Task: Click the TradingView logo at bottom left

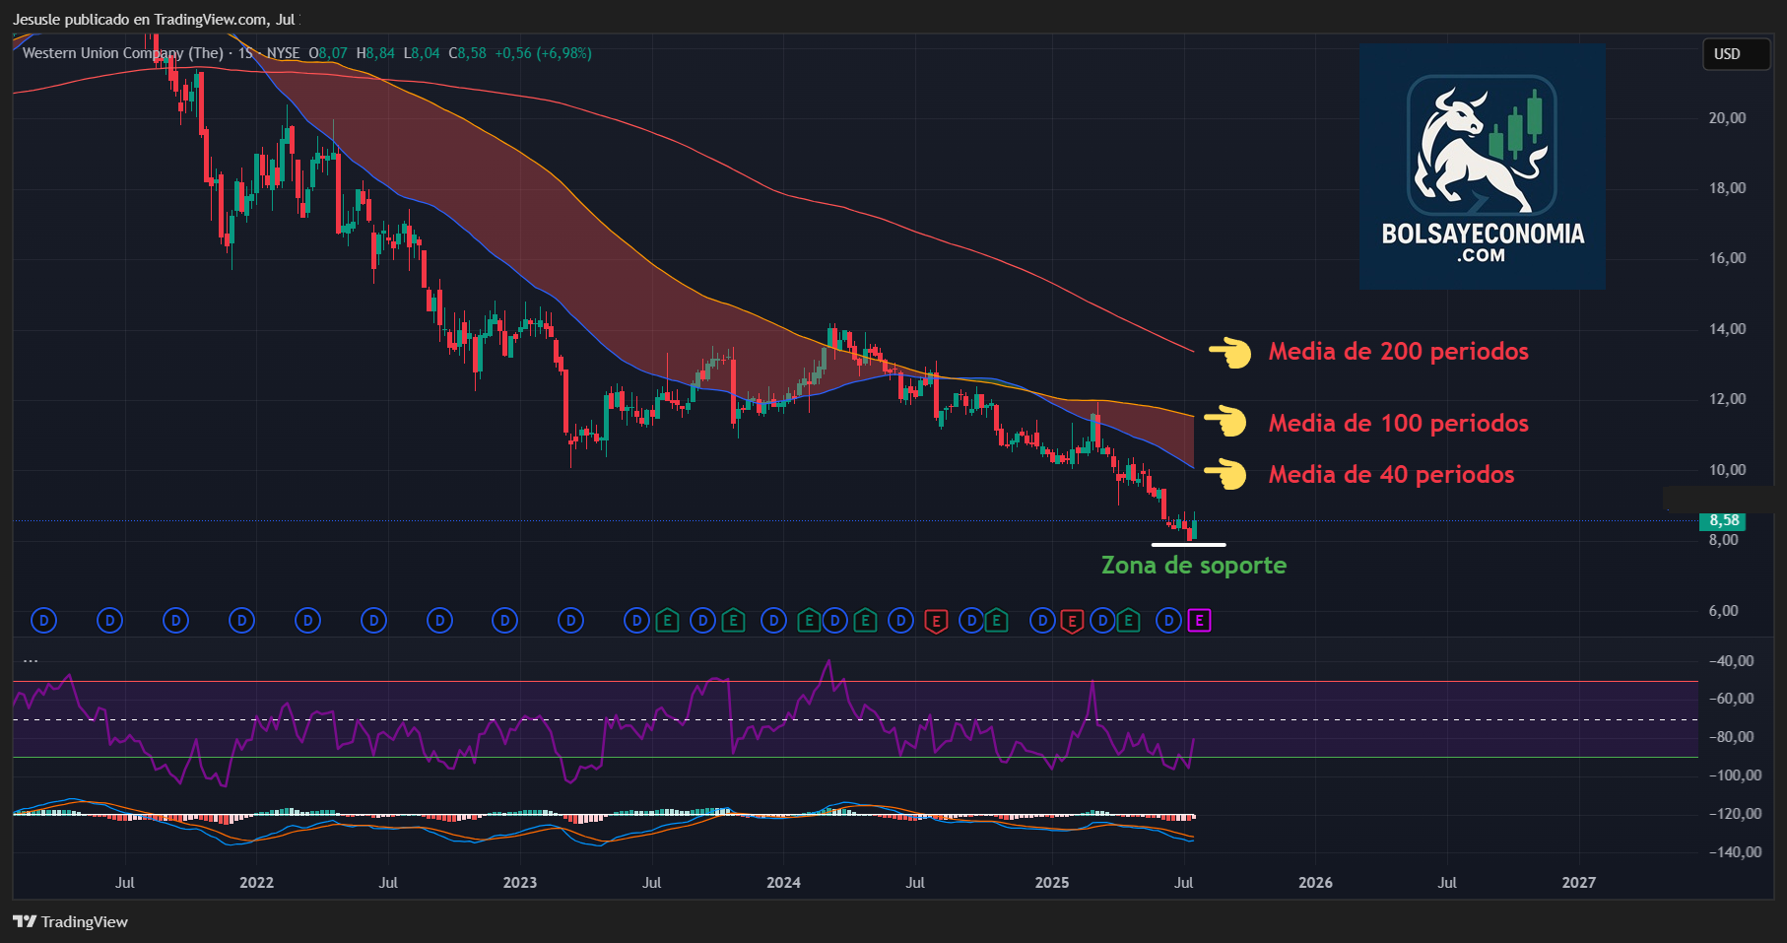Action: coord(71,921)
